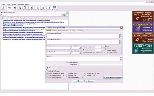Open the Особисте toolbar icon with heart
The image size is (154, 96).
[x=32, y=8]
